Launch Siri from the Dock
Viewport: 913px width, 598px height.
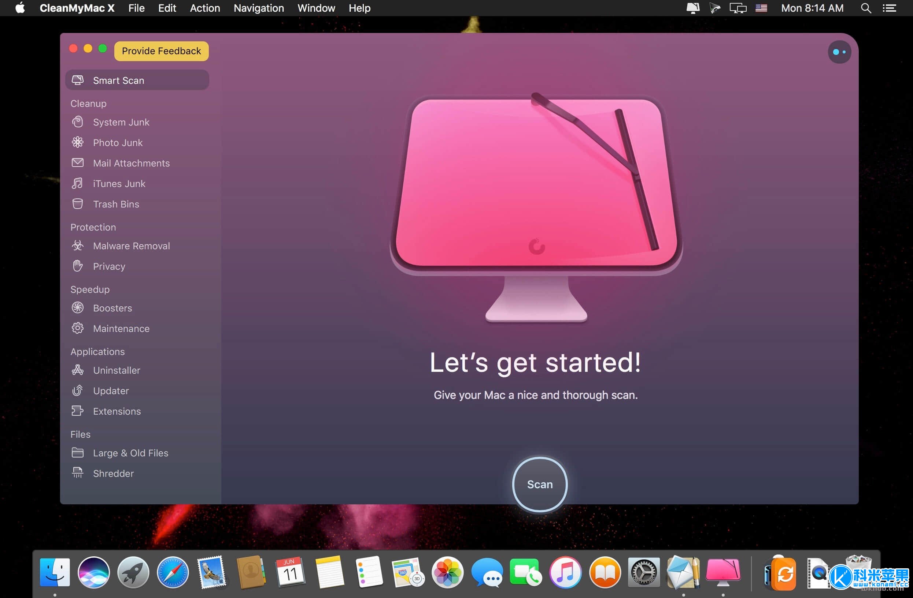point(93,572)
